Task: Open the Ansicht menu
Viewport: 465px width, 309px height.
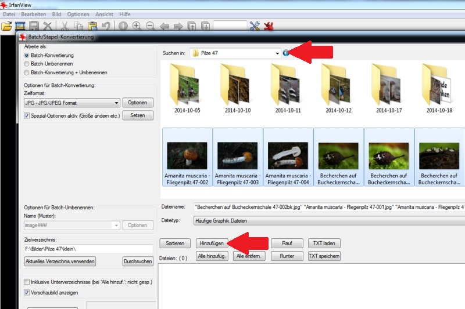Action: [103, 13]
